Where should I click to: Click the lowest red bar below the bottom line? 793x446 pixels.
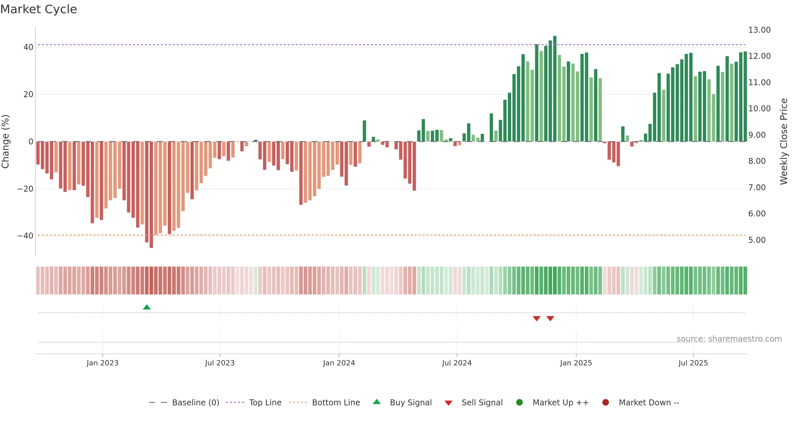coord(151,195)
